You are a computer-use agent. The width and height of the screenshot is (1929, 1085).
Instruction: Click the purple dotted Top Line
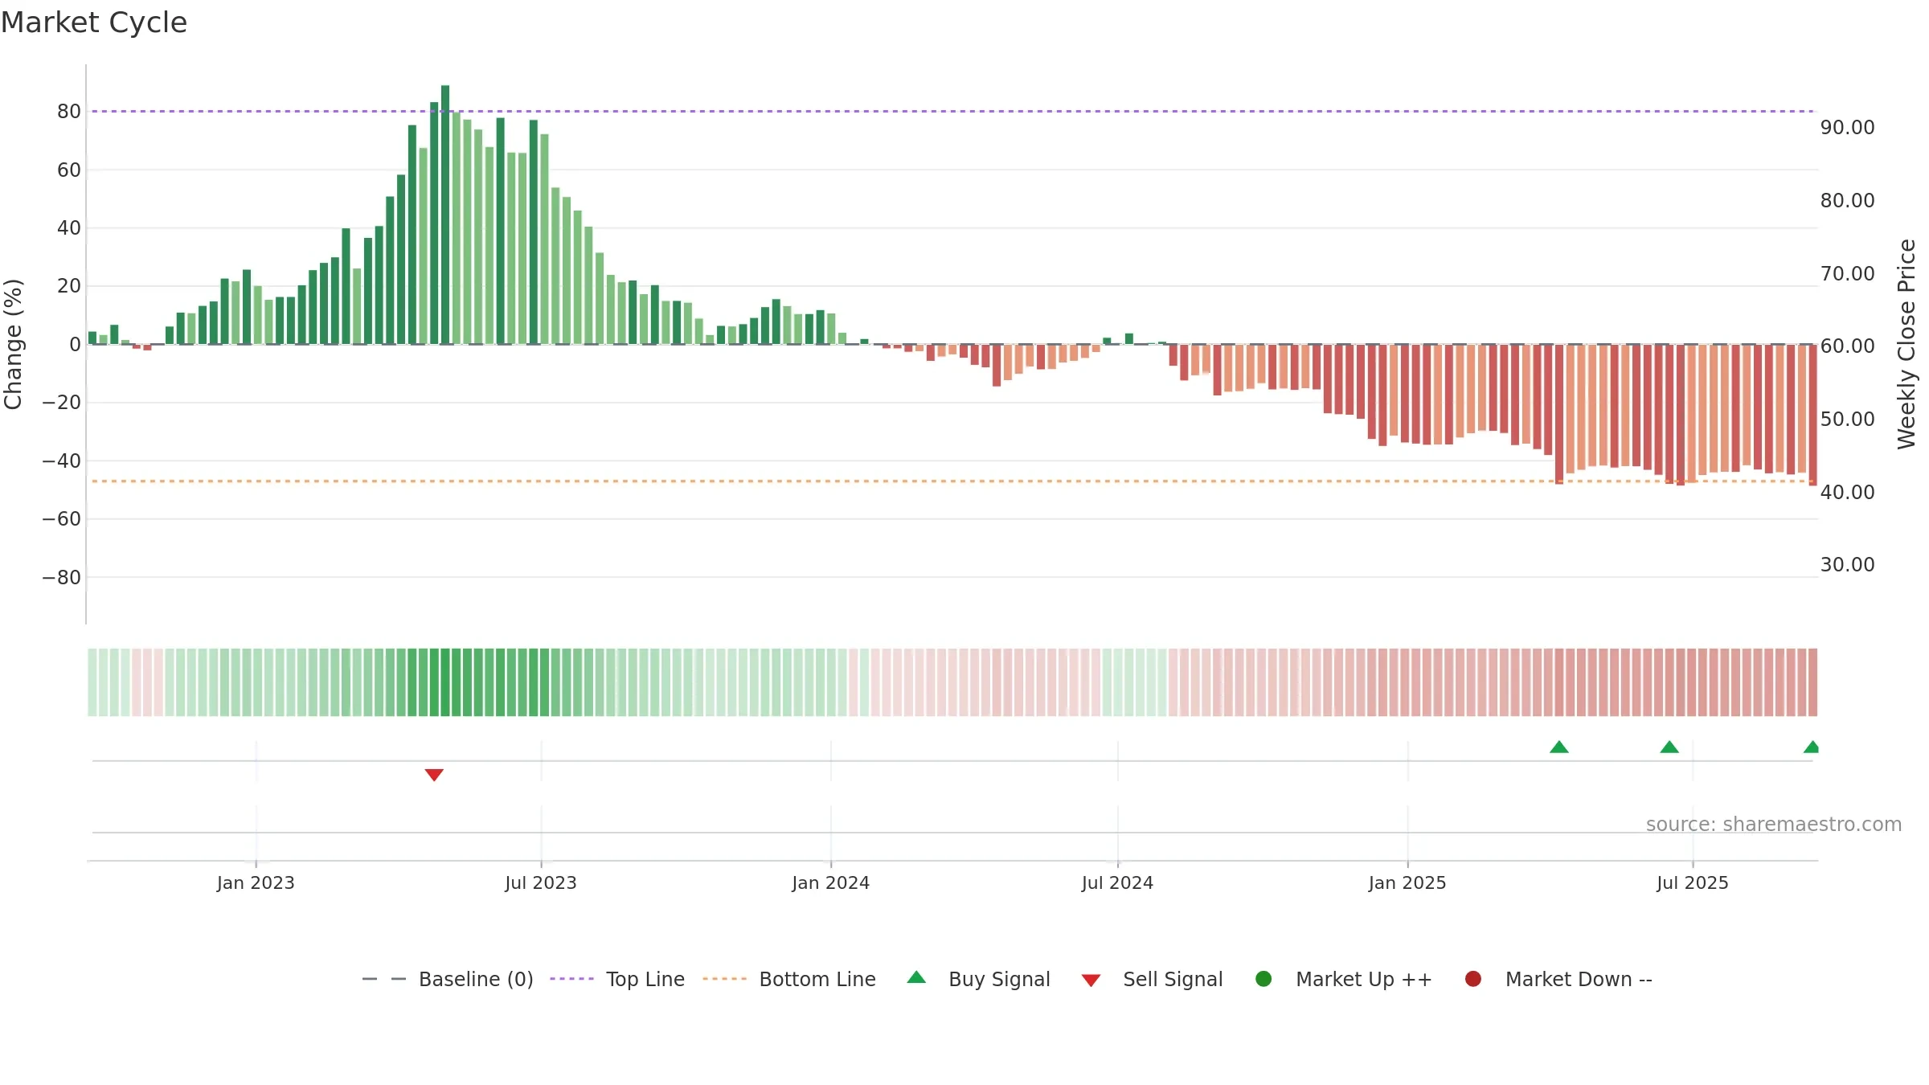[x=952, y=111]
